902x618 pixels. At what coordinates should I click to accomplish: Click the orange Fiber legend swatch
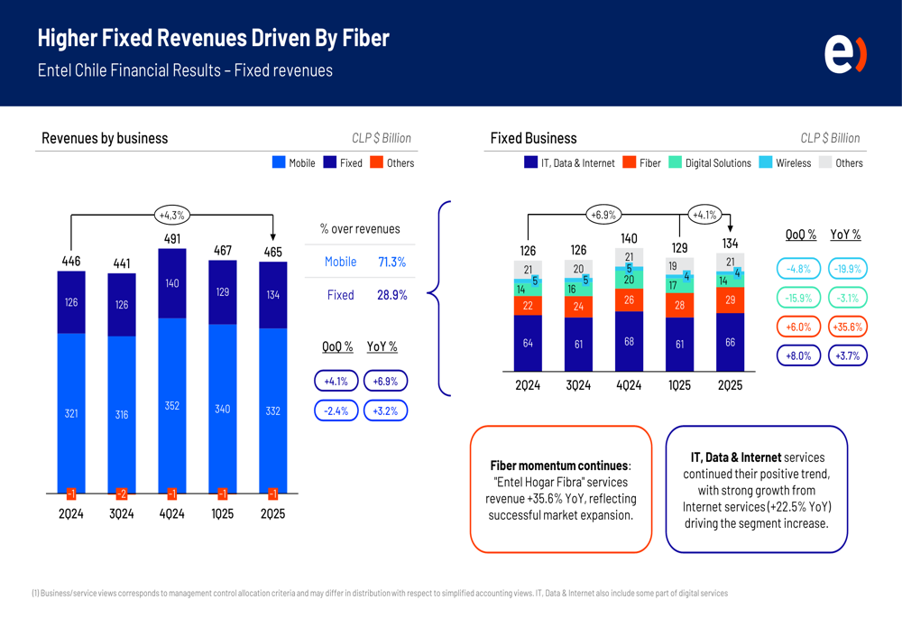pos(629,162)
